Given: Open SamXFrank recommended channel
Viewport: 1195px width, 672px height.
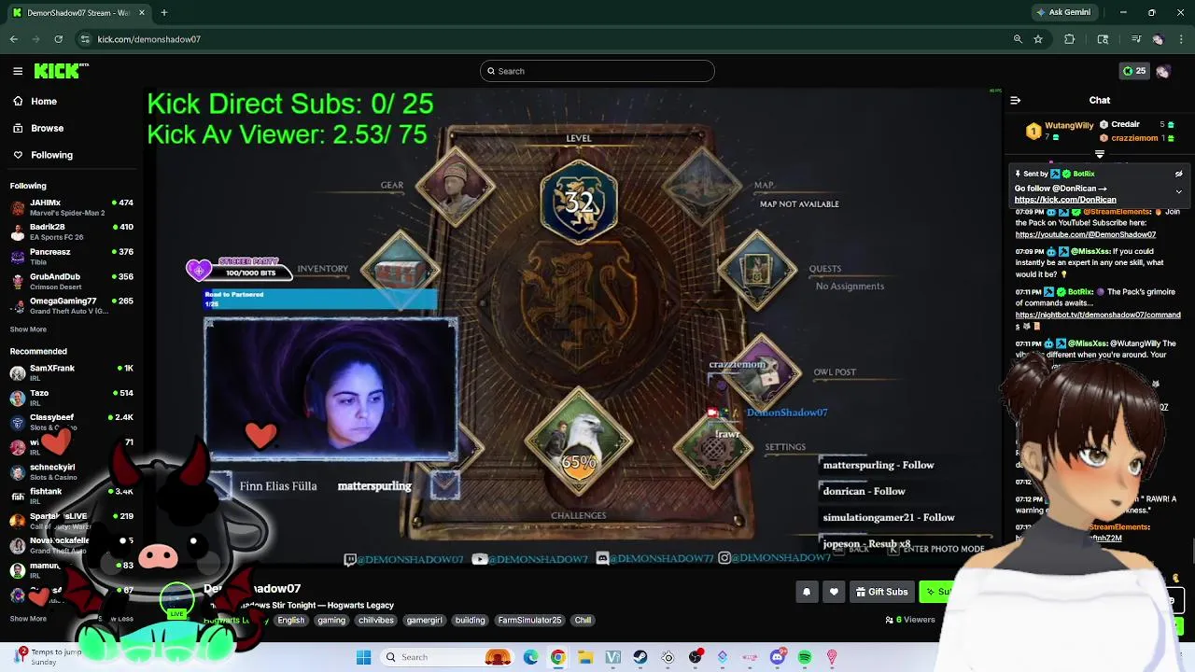Looking at the screenshot, I should [x=71, y=372].
